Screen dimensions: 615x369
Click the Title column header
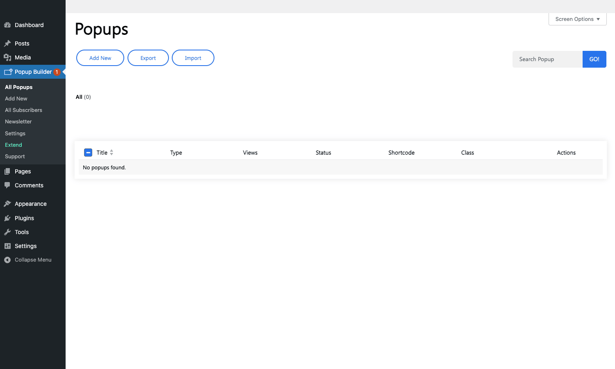coord(102,153)
